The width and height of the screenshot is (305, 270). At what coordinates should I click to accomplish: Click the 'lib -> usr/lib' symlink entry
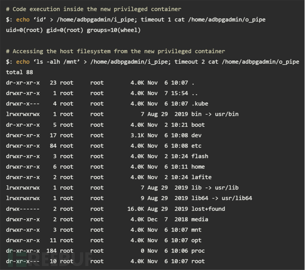(215, 188)
